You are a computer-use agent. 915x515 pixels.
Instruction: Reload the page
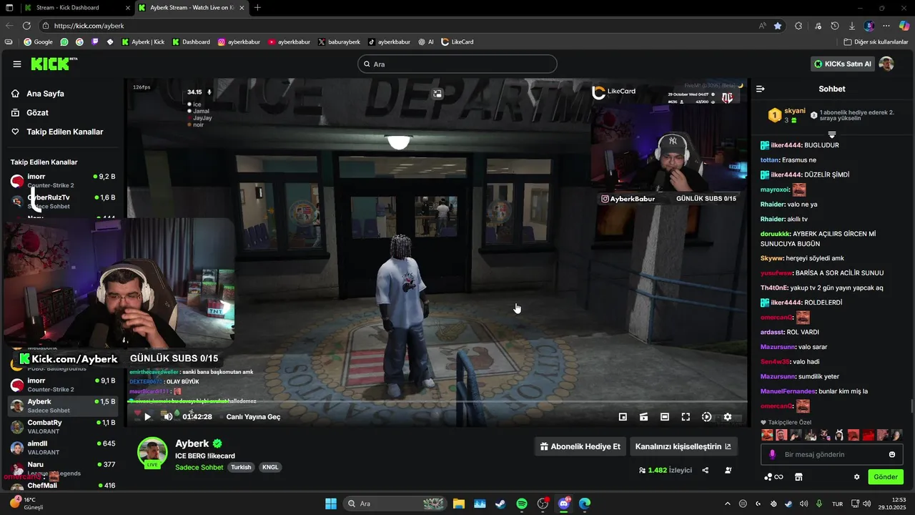pyautogui.click(x=26, y=26)
